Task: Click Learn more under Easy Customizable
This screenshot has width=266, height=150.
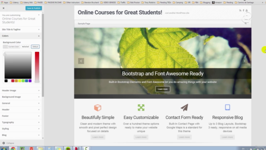Action: coord(141,137)
